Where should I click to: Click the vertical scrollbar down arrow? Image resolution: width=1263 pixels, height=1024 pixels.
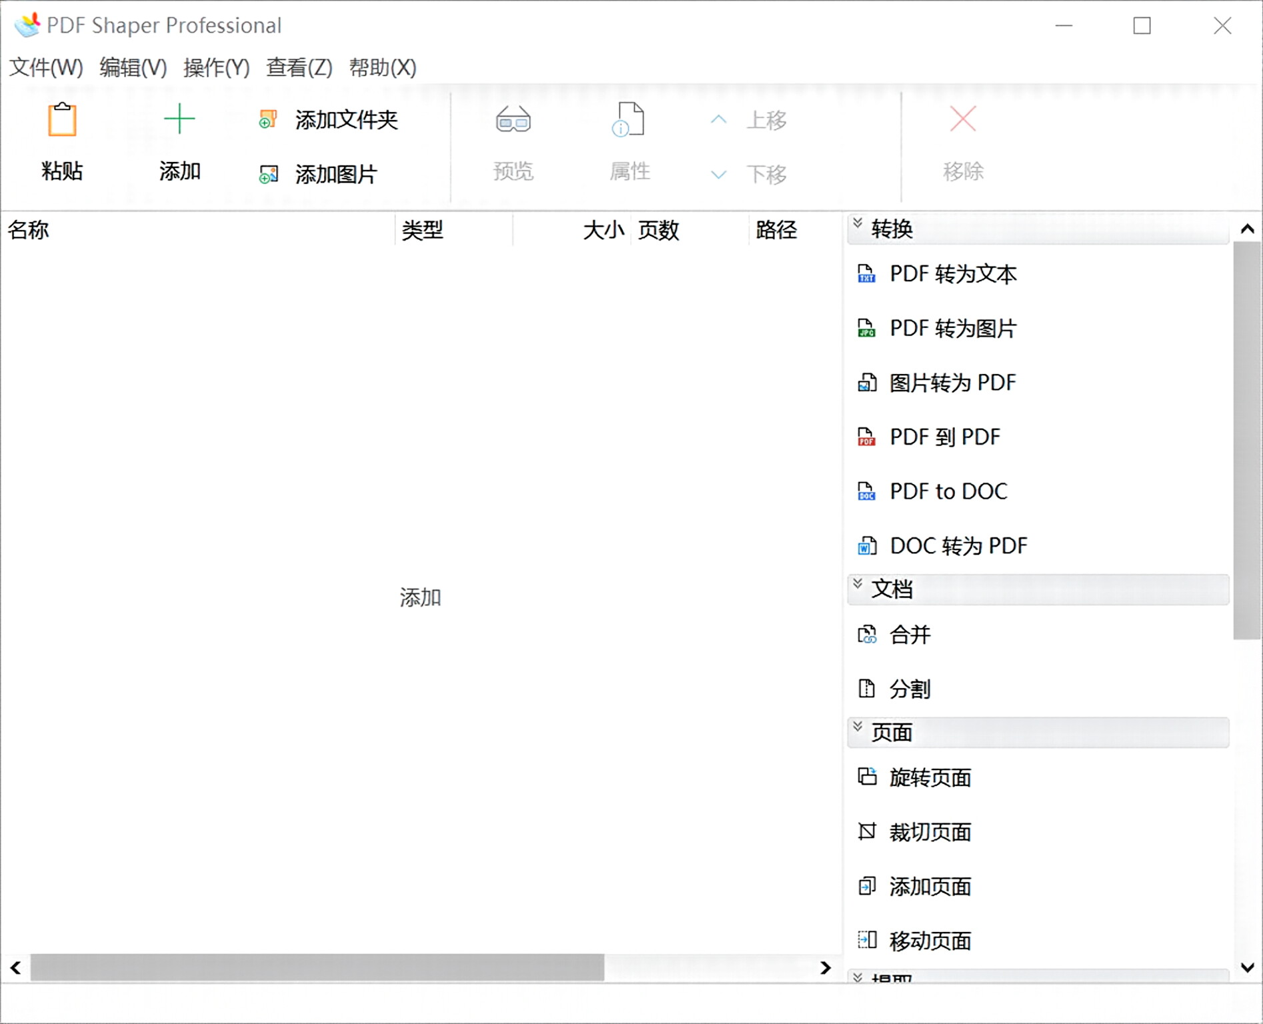(x=1247, y=967)
